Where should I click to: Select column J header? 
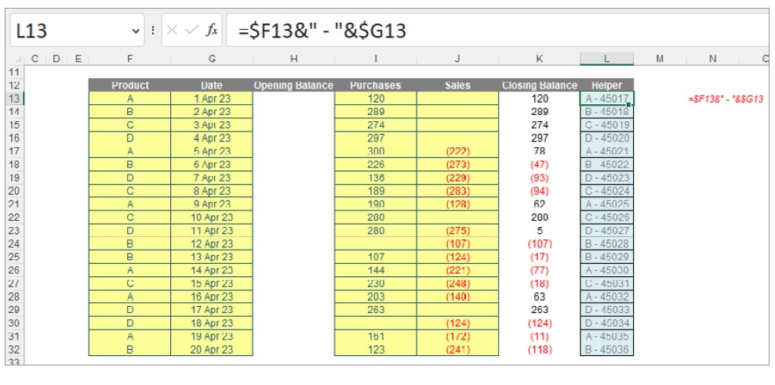pyautogui.click(x=457, y=59)
